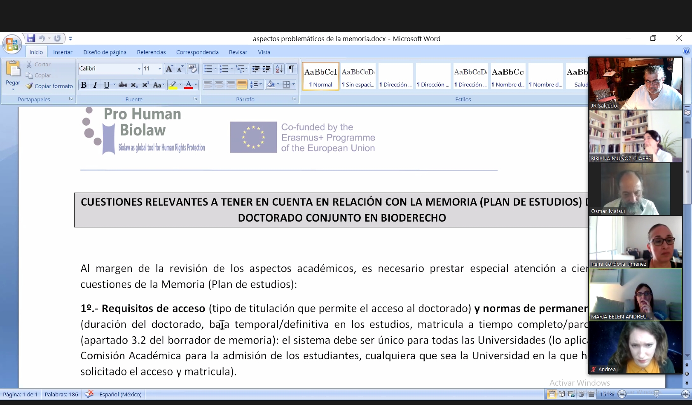Apply the Normal style

point(320,76)
